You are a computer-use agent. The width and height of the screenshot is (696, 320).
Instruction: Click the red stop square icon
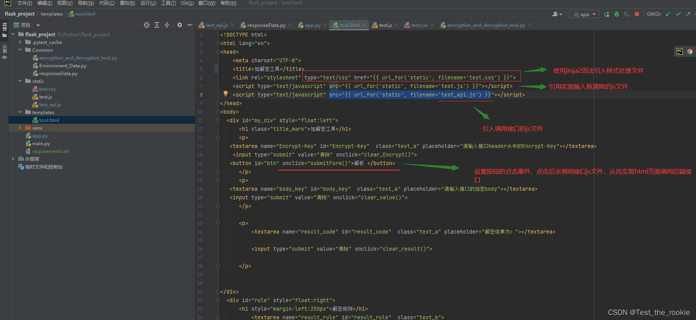coord(637,14)
